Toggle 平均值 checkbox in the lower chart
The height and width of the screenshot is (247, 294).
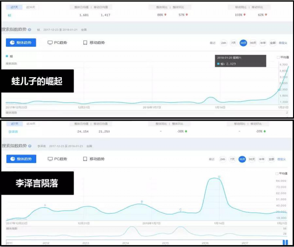coord(277,173)
